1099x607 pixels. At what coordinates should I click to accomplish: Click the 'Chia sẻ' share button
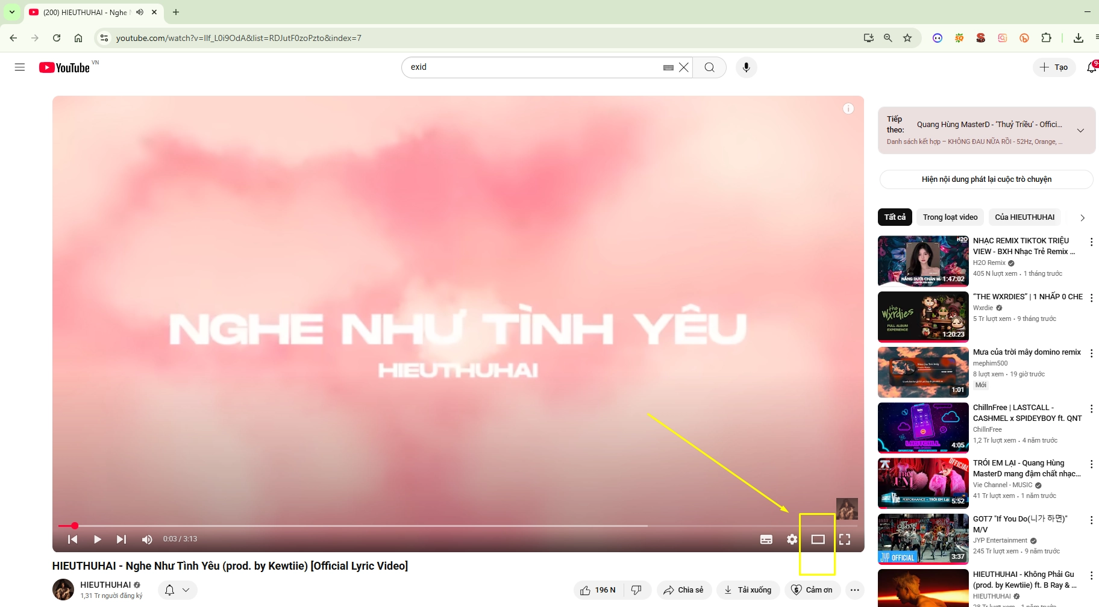click(684, 590)
